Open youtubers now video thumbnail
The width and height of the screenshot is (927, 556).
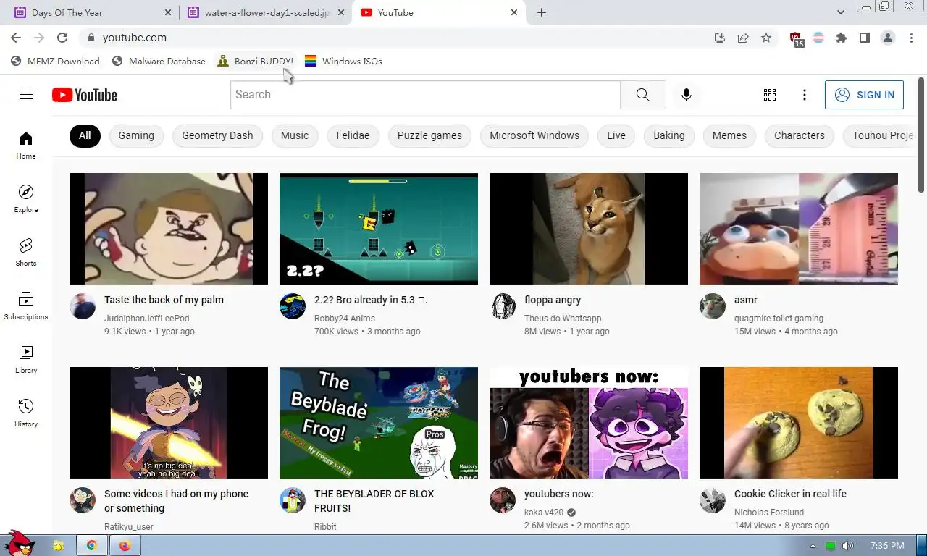pyautogui.click(x=589, y=423)
